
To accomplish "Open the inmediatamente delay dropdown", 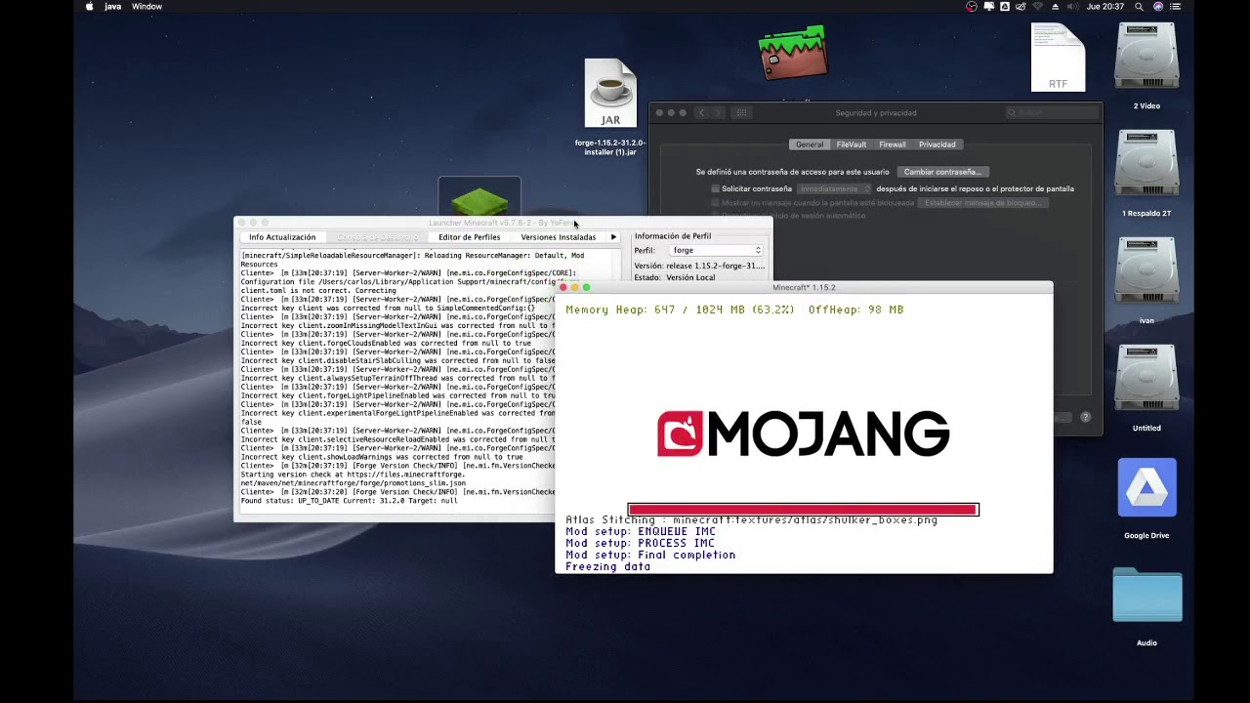I will tap(835, 188).
